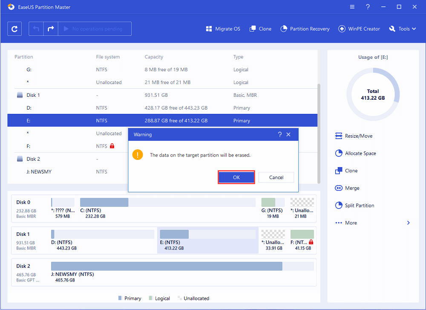426x310 pixels.
Task: Select 33.91 GB unallocated block on Disk 1
Action: click(x=273, y=240)
